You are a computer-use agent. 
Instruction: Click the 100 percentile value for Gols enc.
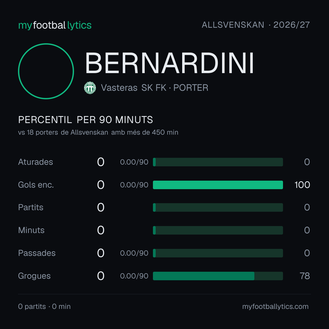pos(302,185)
